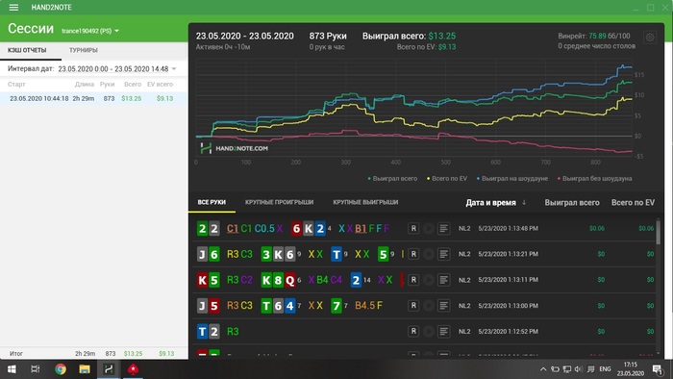Play the hand from 1:13:21 PM
673x379 pixels.
point(429,254)
